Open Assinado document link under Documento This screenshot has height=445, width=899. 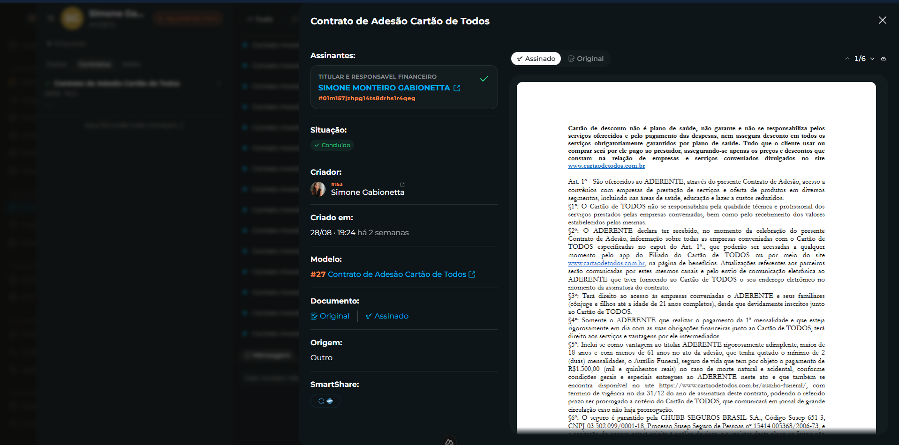387,316
